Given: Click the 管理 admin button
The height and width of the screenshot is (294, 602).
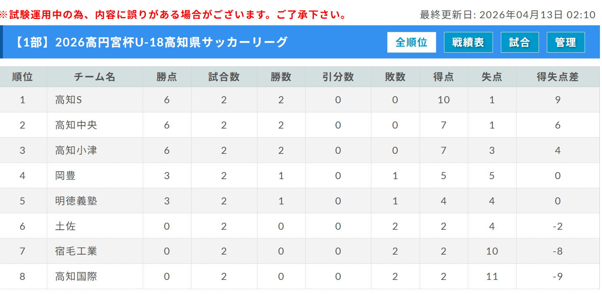Looking at the screenshot, I should pos(566,42).
